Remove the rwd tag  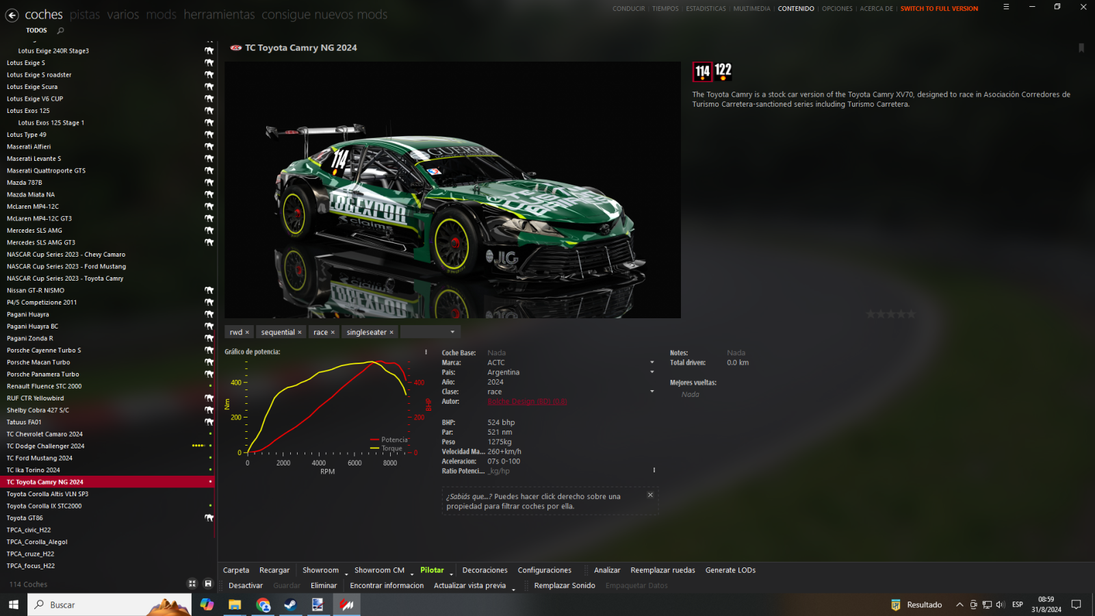(247, 333)
